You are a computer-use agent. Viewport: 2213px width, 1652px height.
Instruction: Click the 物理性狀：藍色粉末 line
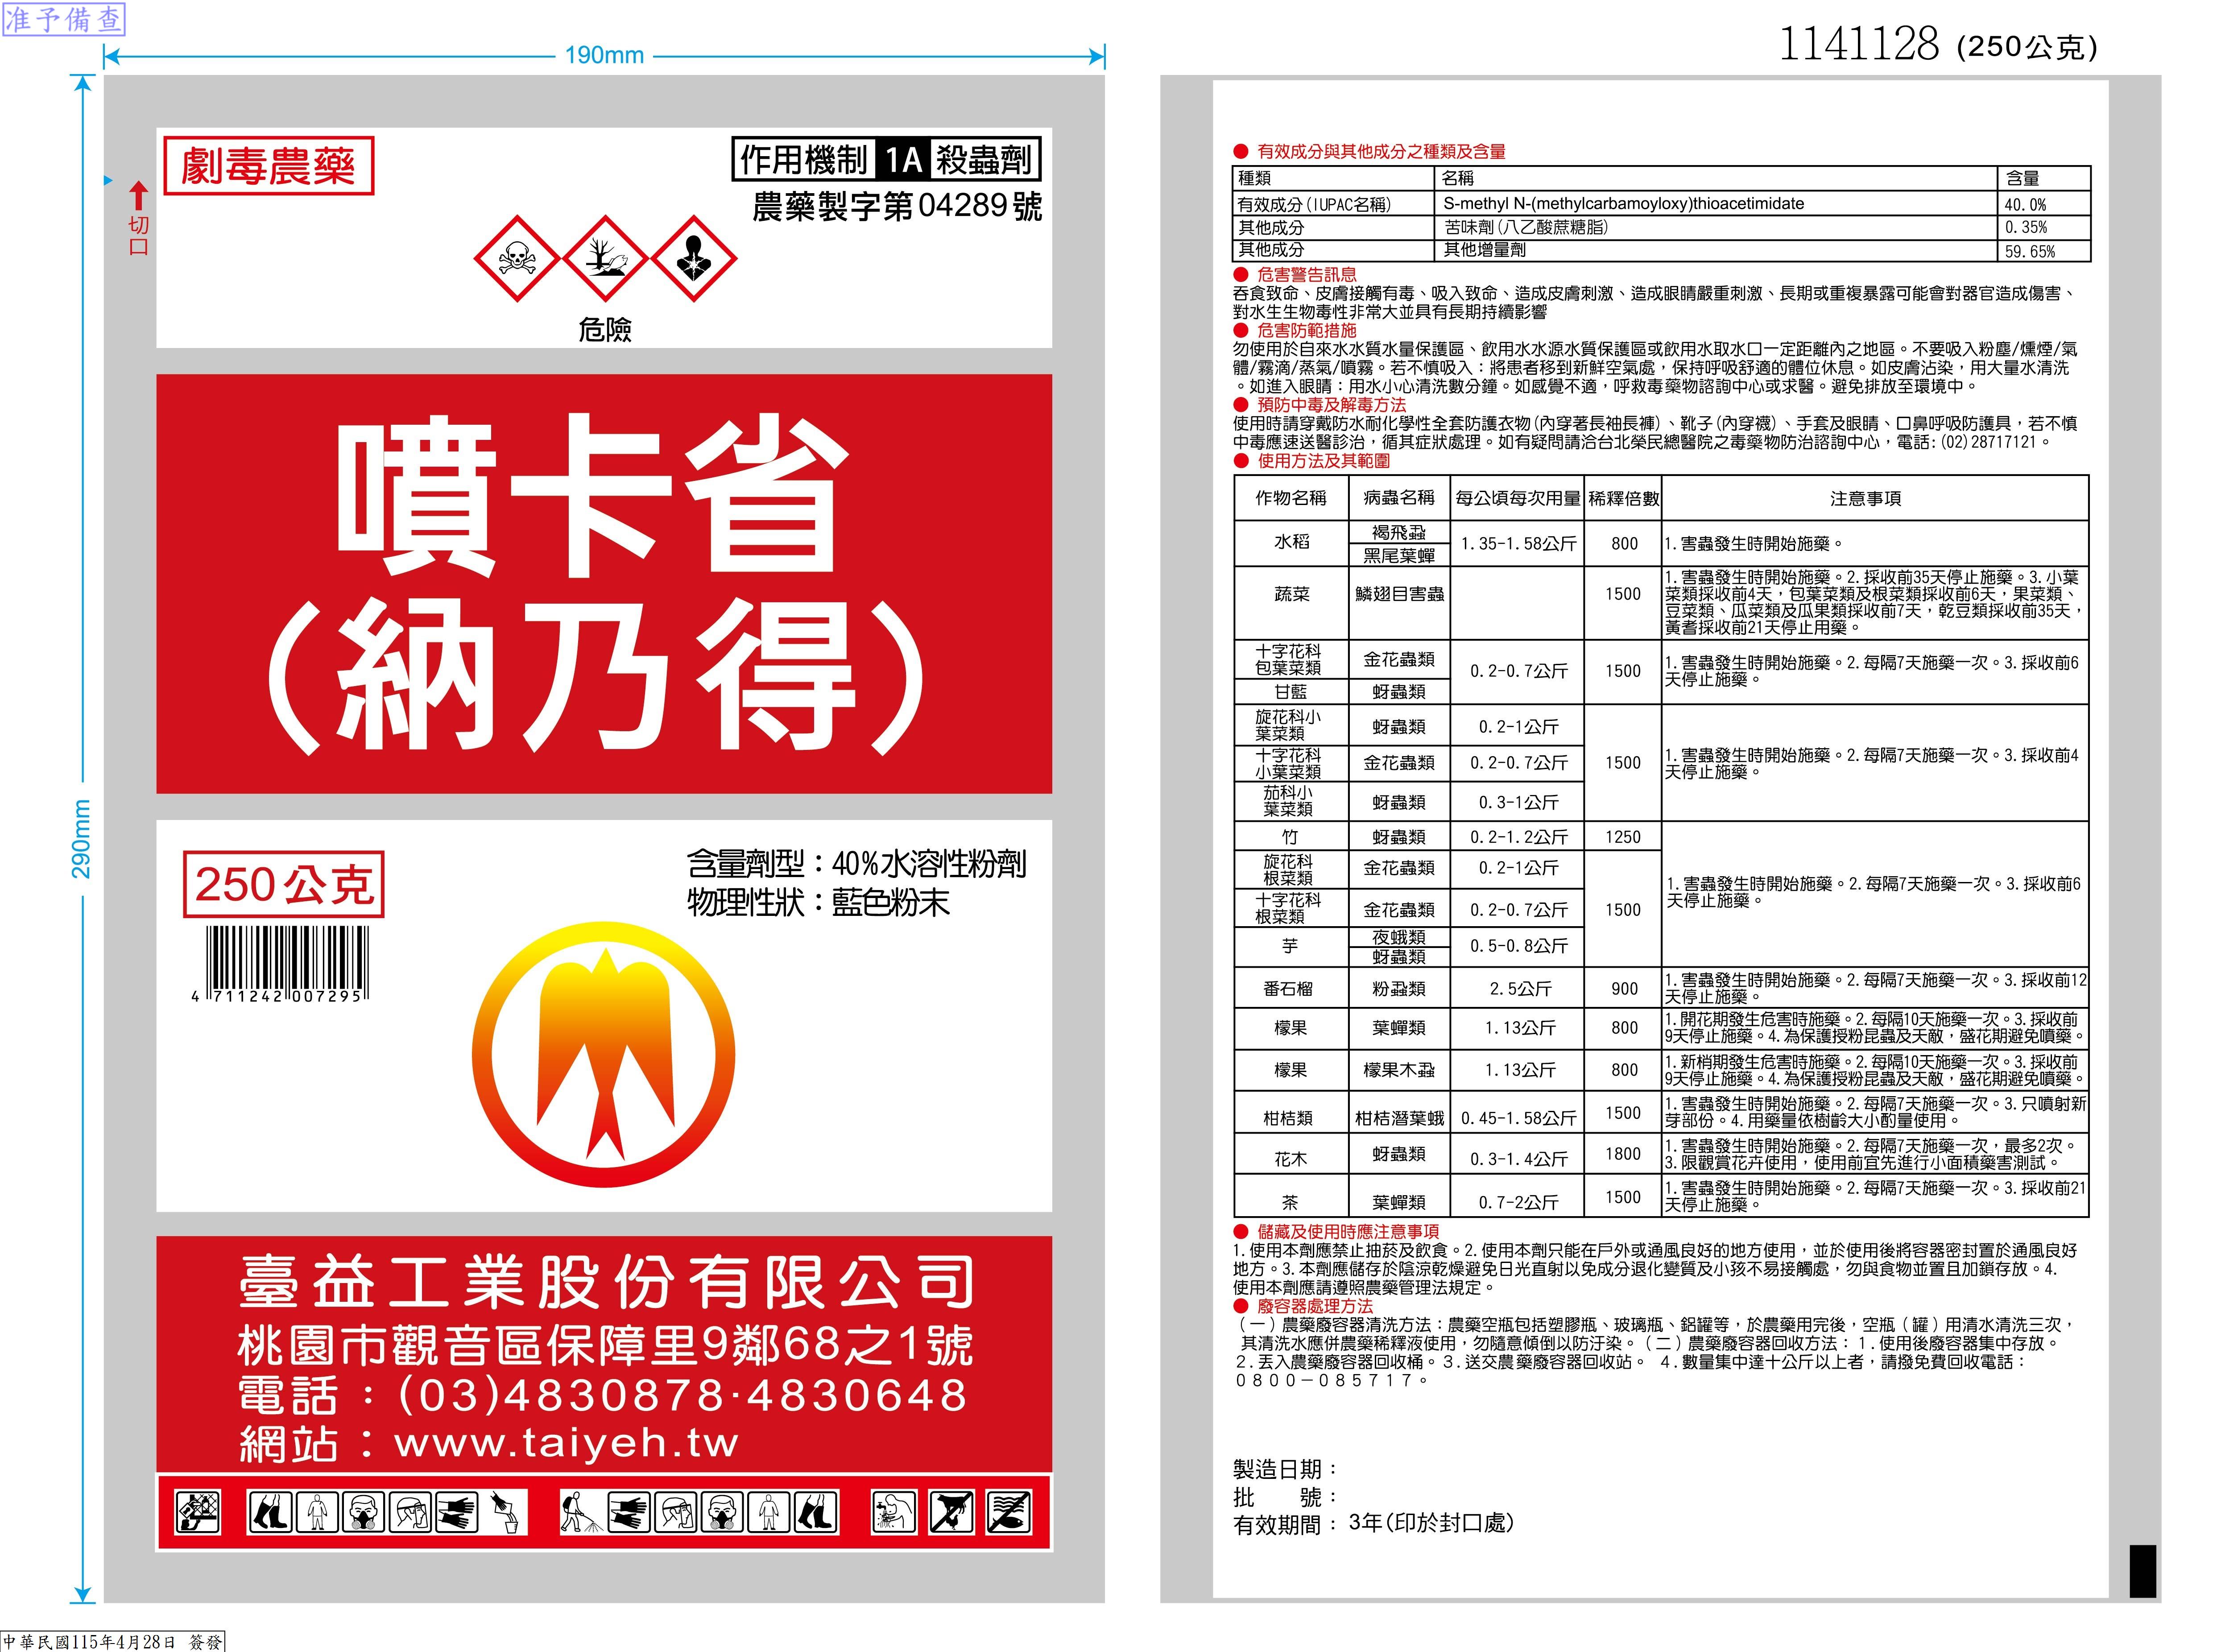pyautogui.click(x=818, y=903)
